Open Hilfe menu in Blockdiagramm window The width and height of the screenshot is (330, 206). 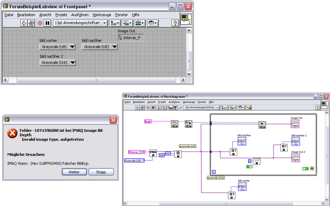[211, 102]
